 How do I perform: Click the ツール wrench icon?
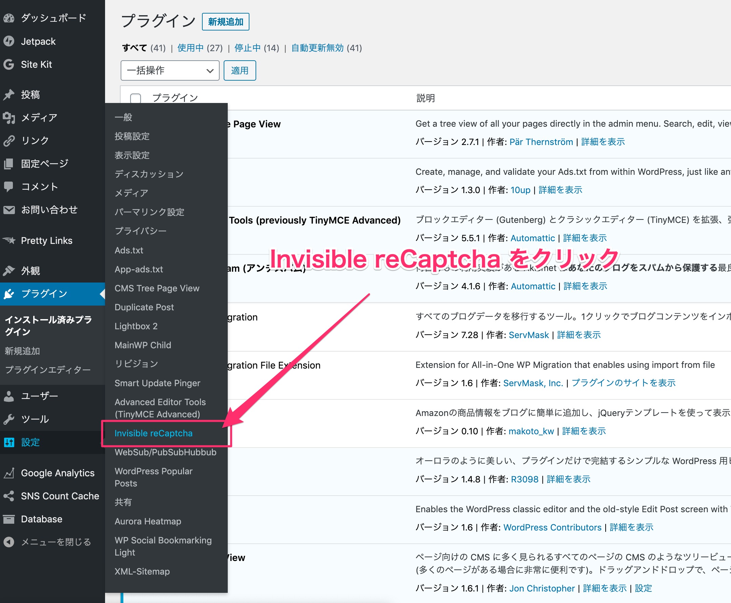9,419
